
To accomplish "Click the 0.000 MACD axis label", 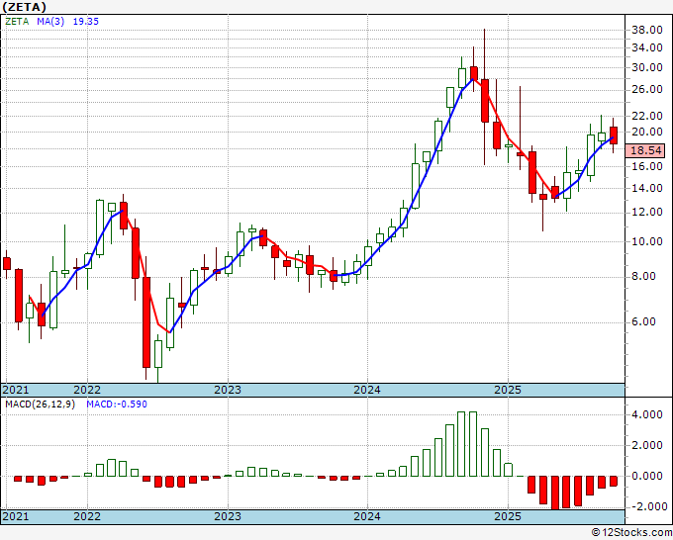I will pos(647,476).
